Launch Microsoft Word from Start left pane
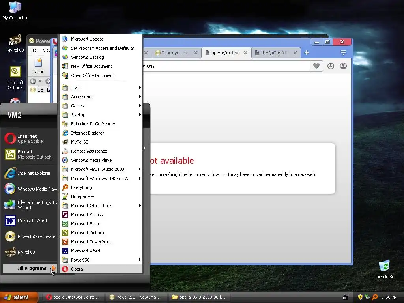The width and height of the screenshot is (404, 303). [x=30, y=221]
